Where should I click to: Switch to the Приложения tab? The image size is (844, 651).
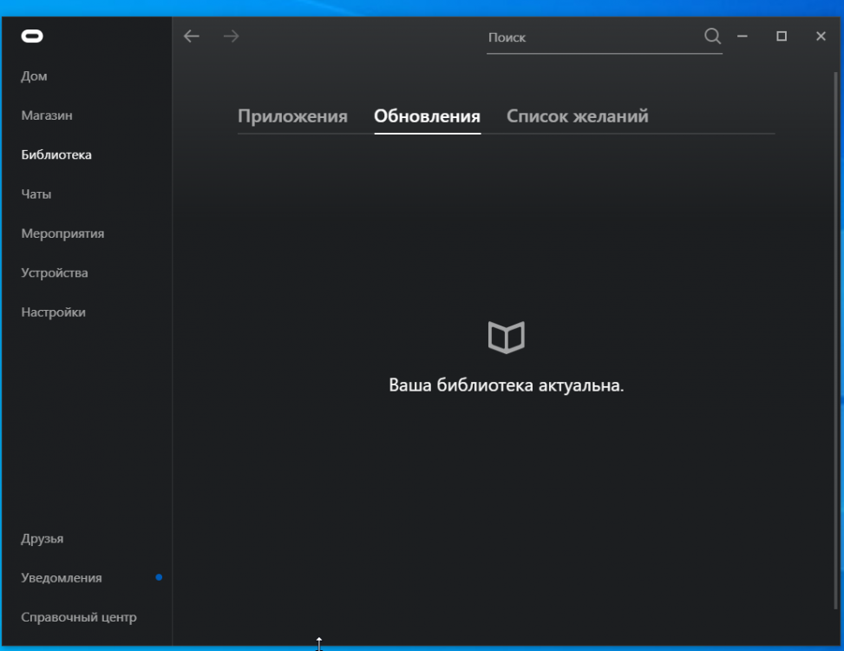point(293,116)
